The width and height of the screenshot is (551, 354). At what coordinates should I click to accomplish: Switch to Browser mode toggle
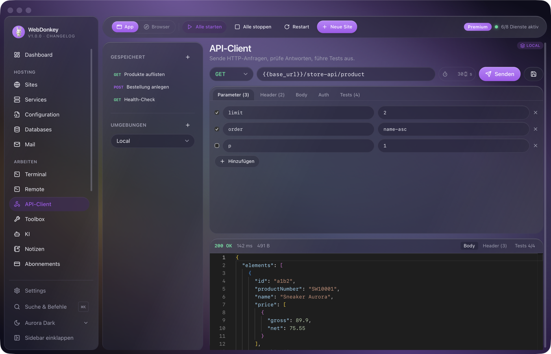[x=157, y=27]
